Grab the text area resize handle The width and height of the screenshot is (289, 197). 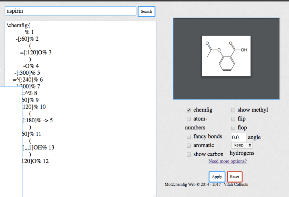coord(154,195)
